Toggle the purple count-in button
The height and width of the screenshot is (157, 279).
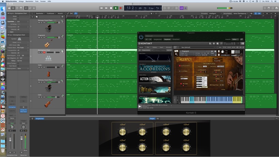point(181,8)
